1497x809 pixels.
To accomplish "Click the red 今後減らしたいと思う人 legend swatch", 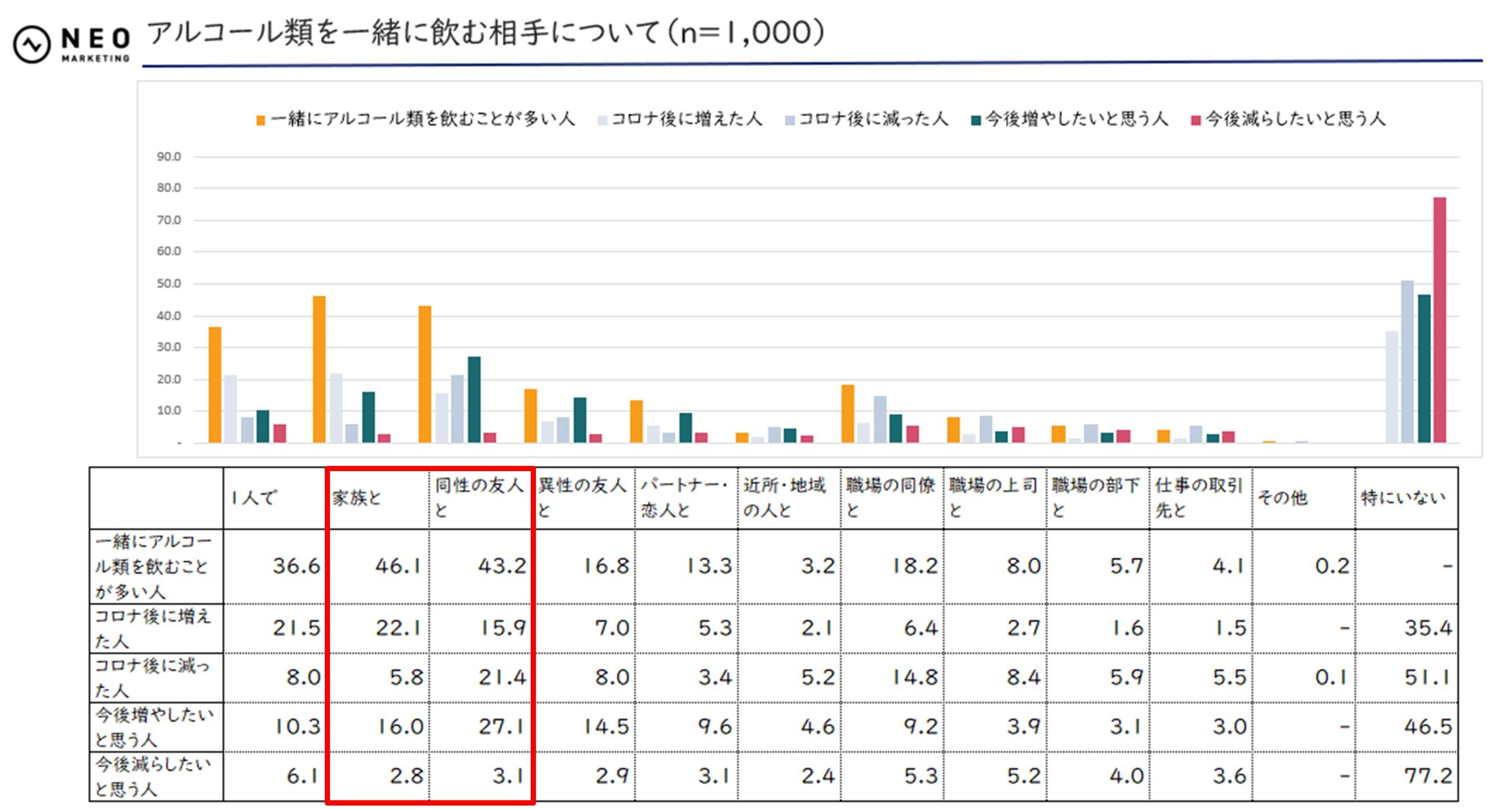I will click(x=1195, y=120).
